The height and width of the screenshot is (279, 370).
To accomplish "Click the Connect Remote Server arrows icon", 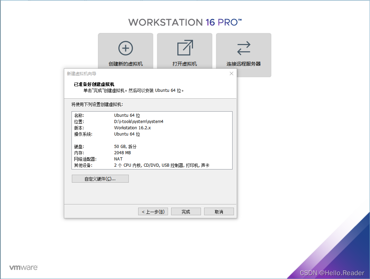I will click(x=244, y=48).
